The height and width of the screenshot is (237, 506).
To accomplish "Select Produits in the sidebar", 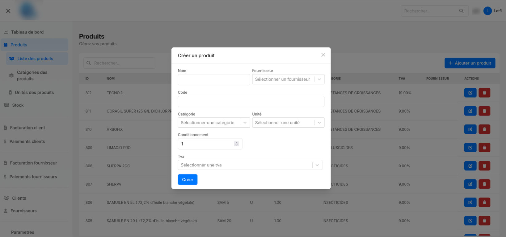I will [34, 45].
